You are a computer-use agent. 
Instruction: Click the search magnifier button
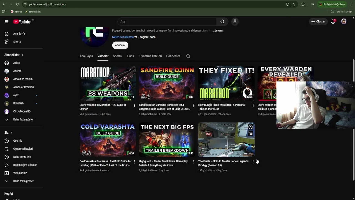222,22
